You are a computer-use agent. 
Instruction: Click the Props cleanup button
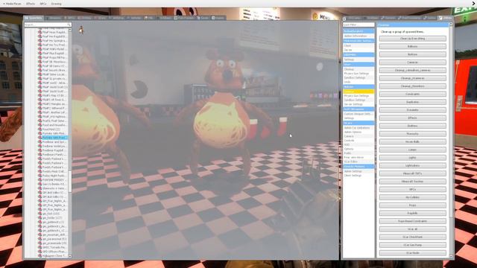[412, 205]
